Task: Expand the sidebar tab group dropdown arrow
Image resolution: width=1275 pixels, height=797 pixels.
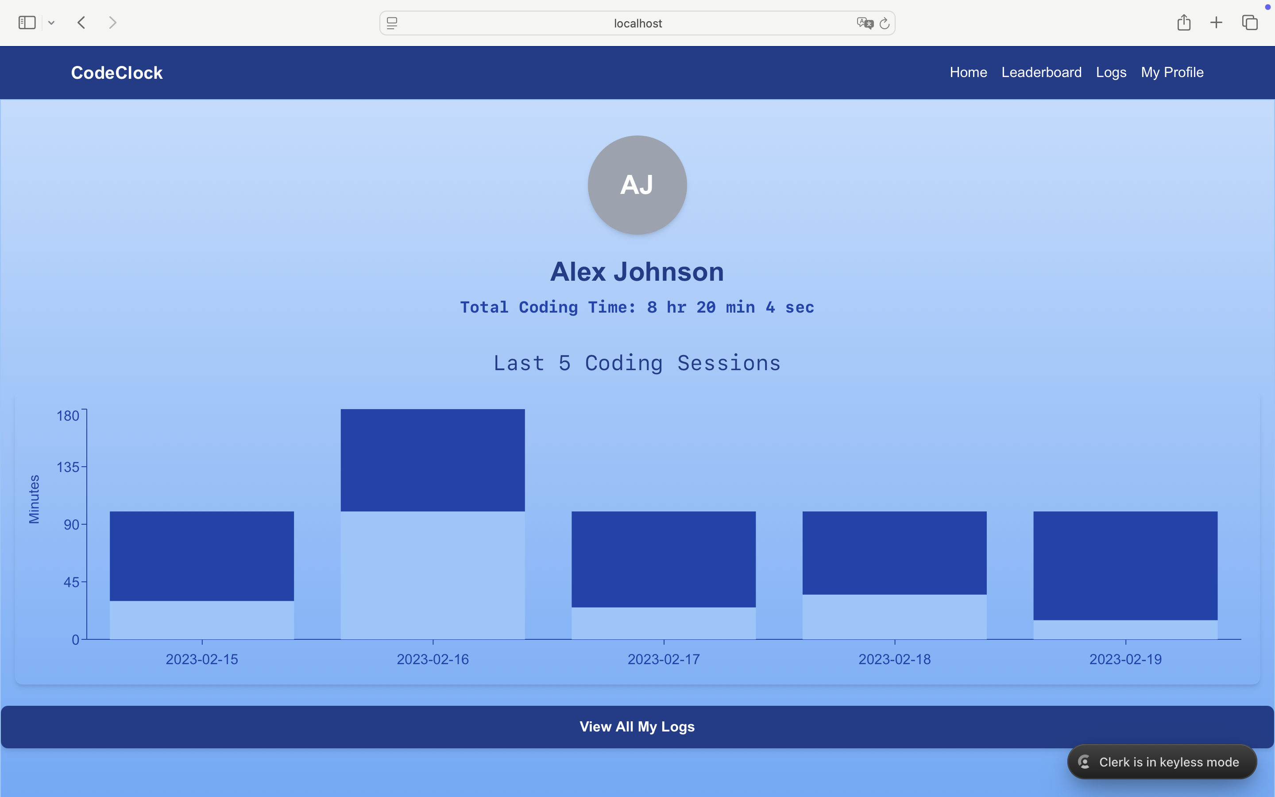Action: [x=51, y=23]
